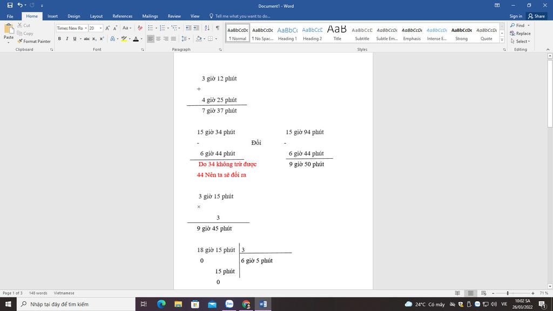Sort the selected text
This screenshot has width=553, height=311.
point(207,28)
